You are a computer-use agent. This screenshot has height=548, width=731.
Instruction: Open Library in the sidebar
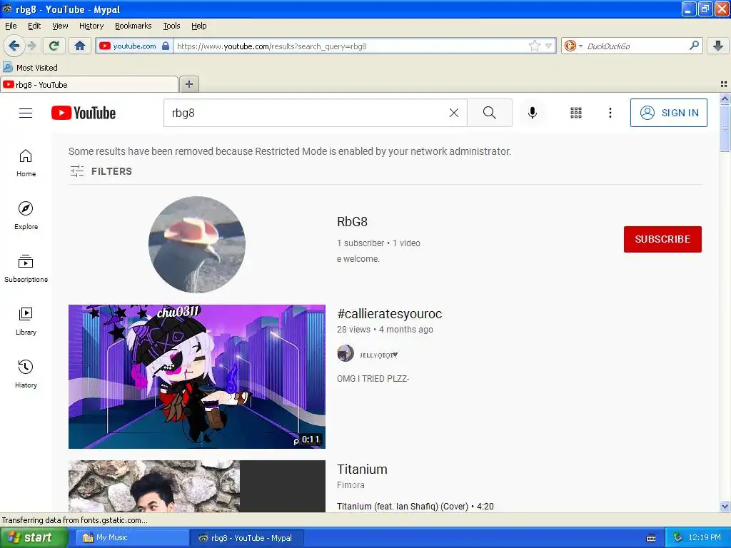(26, 321)
